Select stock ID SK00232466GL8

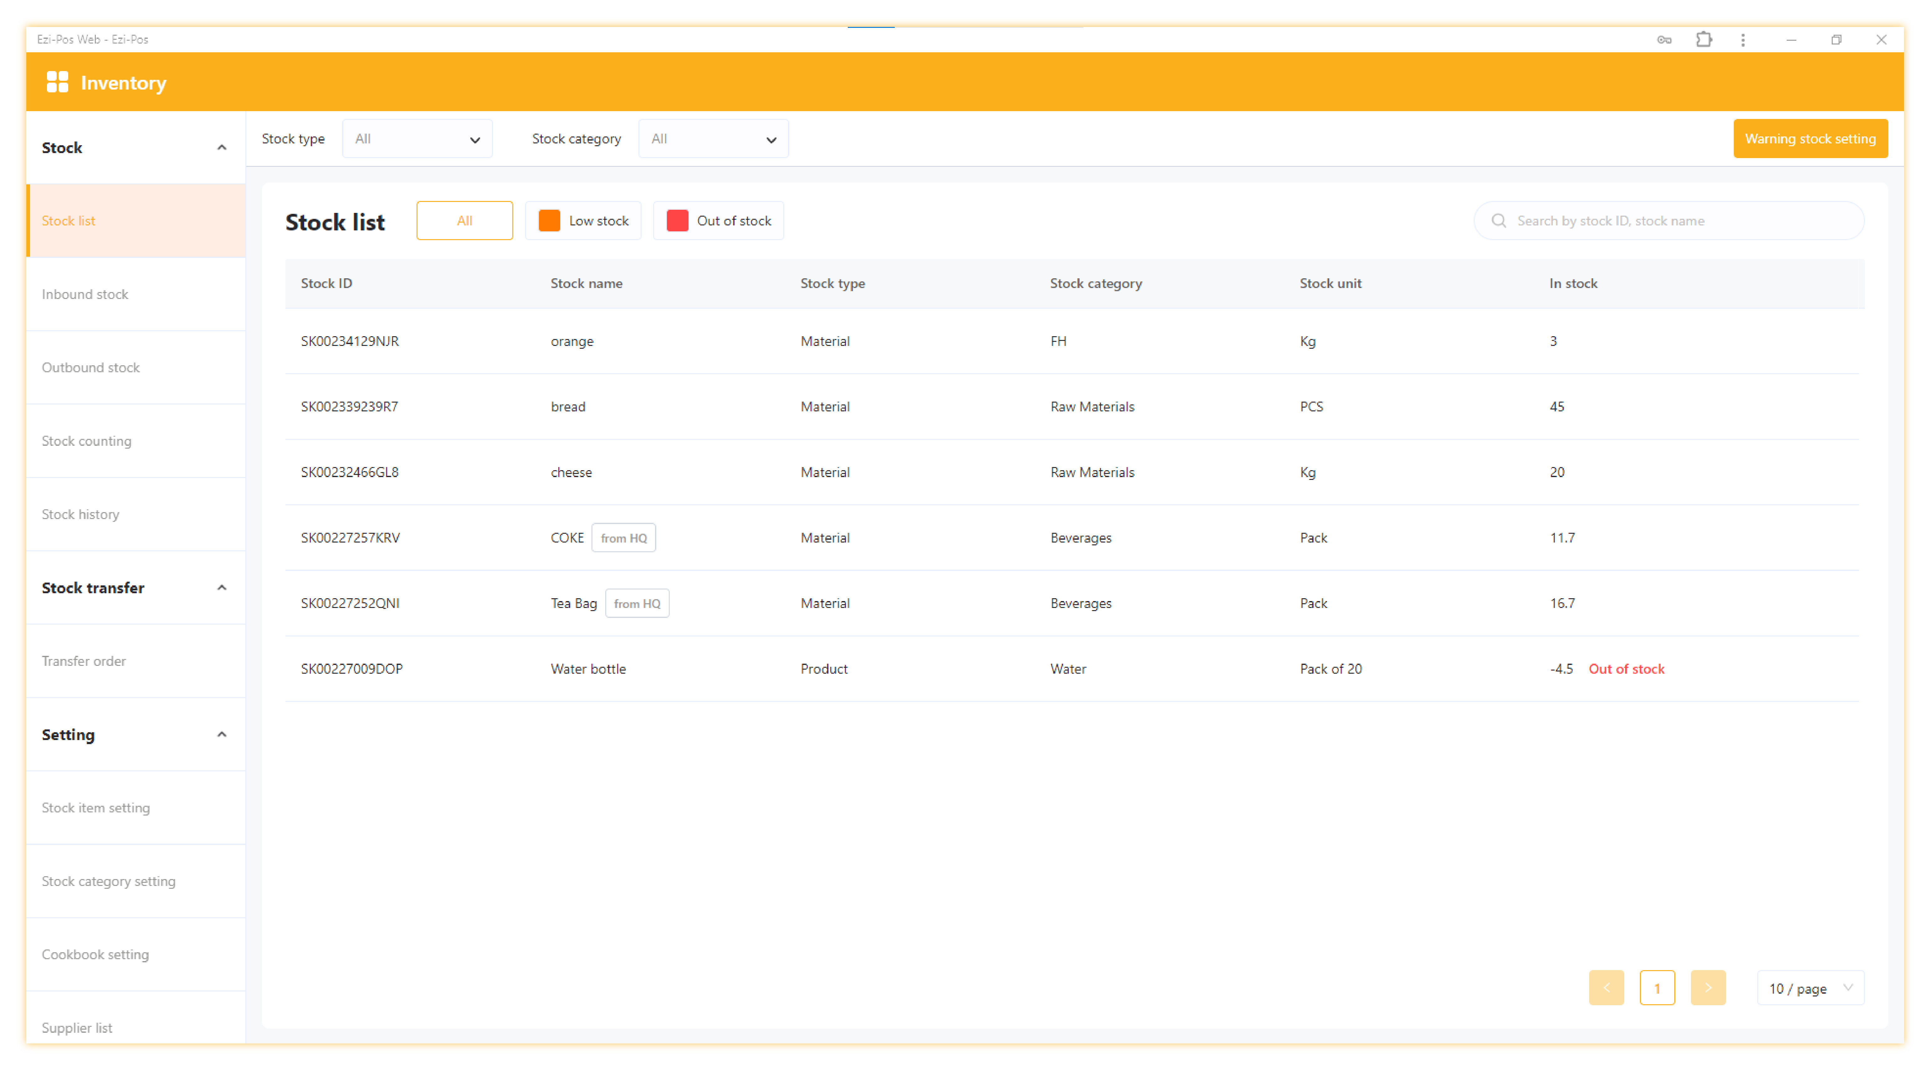point(350,472)
